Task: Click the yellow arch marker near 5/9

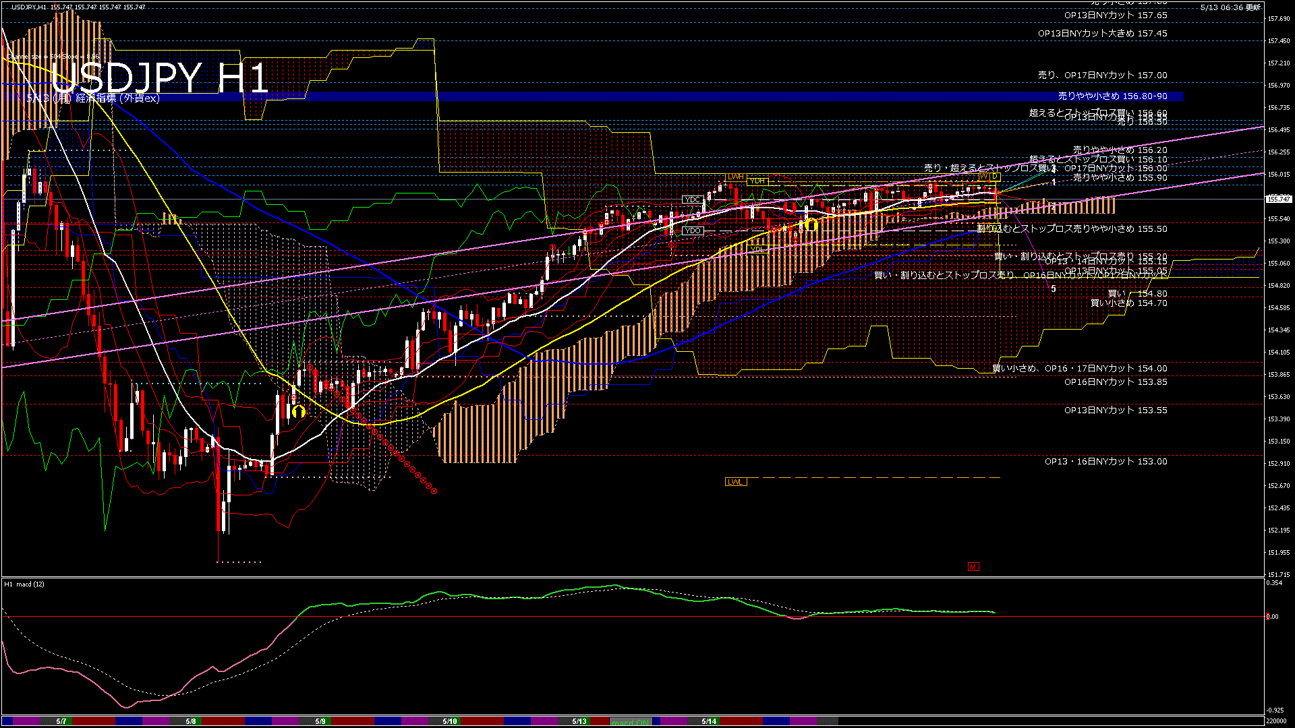Action: click(299, 412)
